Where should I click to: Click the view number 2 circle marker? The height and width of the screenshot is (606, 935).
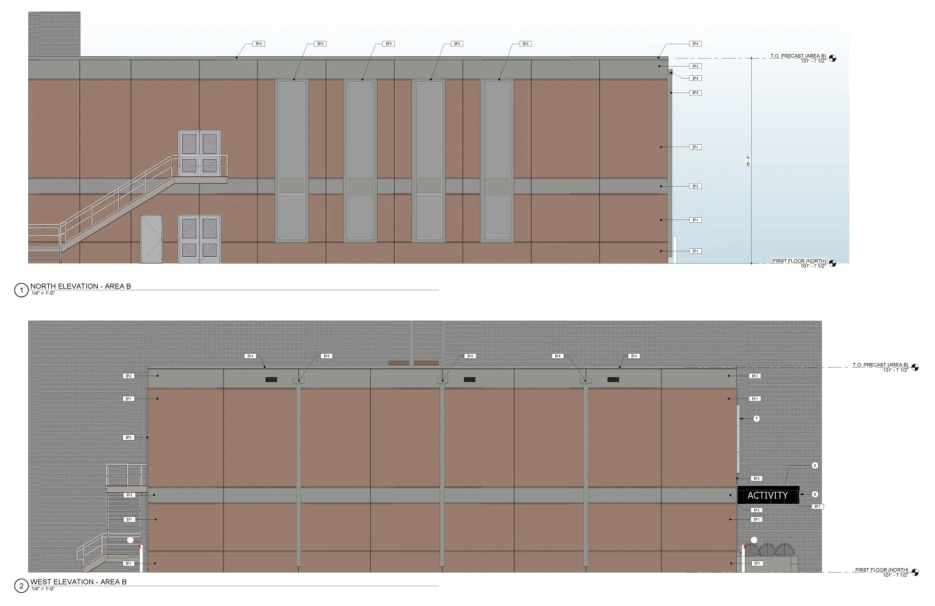[x=21, y=586]
